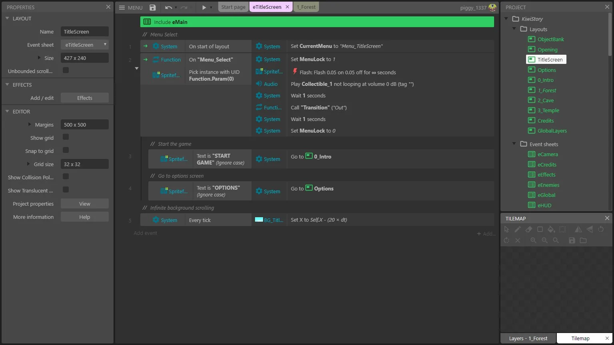Collapse the Layouts folder
Viewport: 614px width, 345px height.
[x=514, y=29]
